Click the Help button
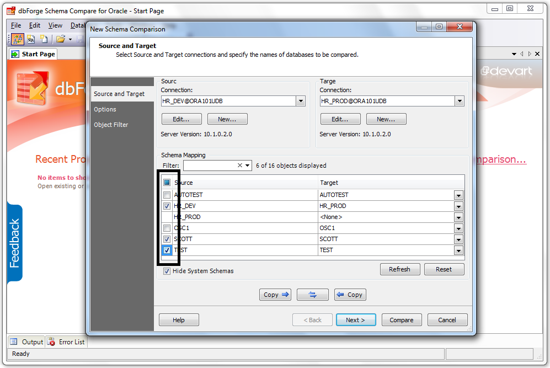The width and height of the screenshot is (550, 368). pyautogui.click(x=179, y=320)
